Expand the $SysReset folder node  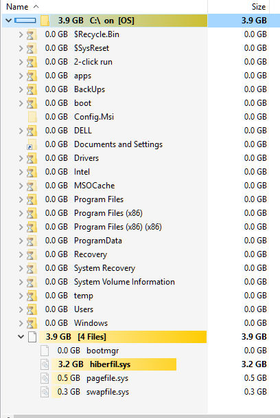pos(21,48)
